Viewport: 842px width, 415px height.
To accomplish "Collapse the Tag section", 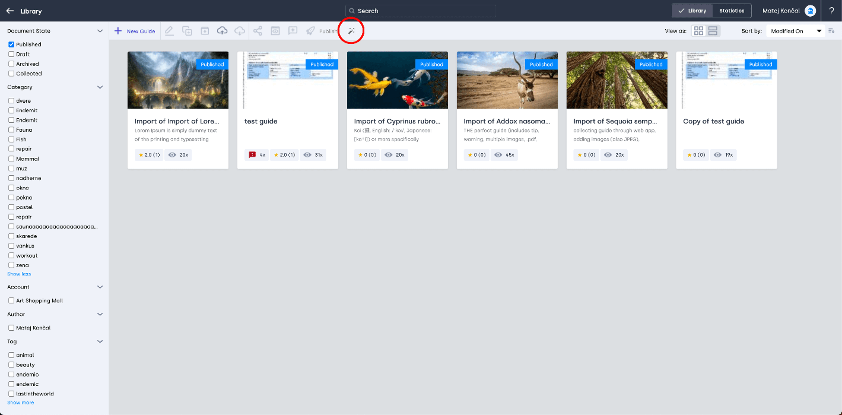I will (100, 341).
